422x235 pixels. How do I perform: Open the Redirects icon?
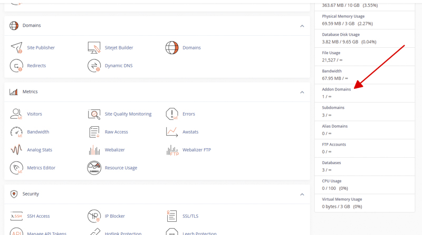[x=16, y=66]
